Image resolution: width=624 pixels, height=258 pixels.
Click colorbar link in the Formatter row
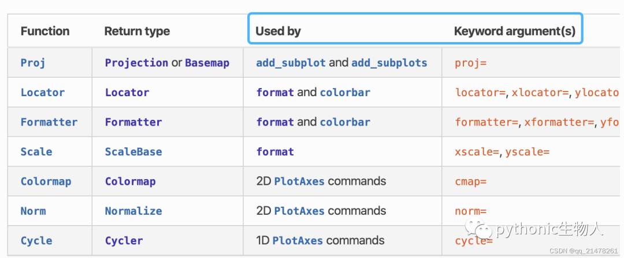(345, 122)
